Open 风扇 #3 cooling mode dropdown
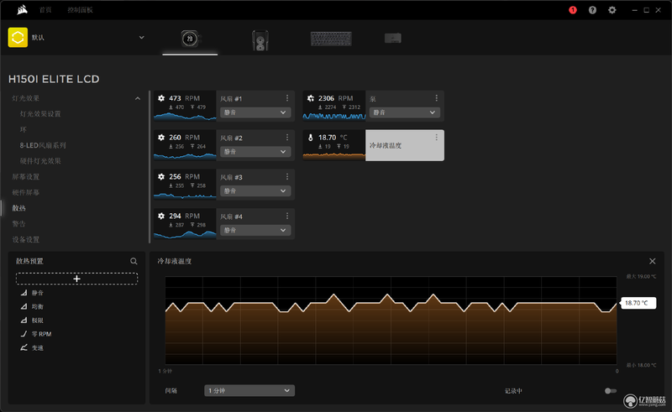The image size is (672, 412). (255, 190)
